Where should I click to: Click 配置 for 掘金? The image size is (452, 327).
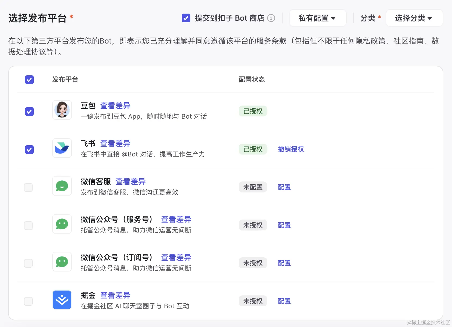point(284,301)
